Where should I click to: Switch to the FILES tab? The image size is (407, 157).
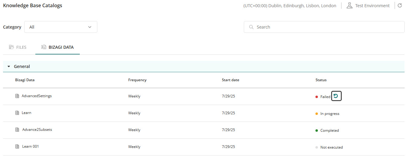tap(18, 47)
